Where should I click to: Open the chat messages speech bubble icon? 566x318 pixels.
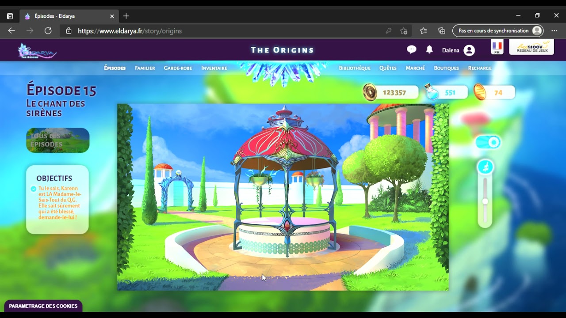pos(411,49)
